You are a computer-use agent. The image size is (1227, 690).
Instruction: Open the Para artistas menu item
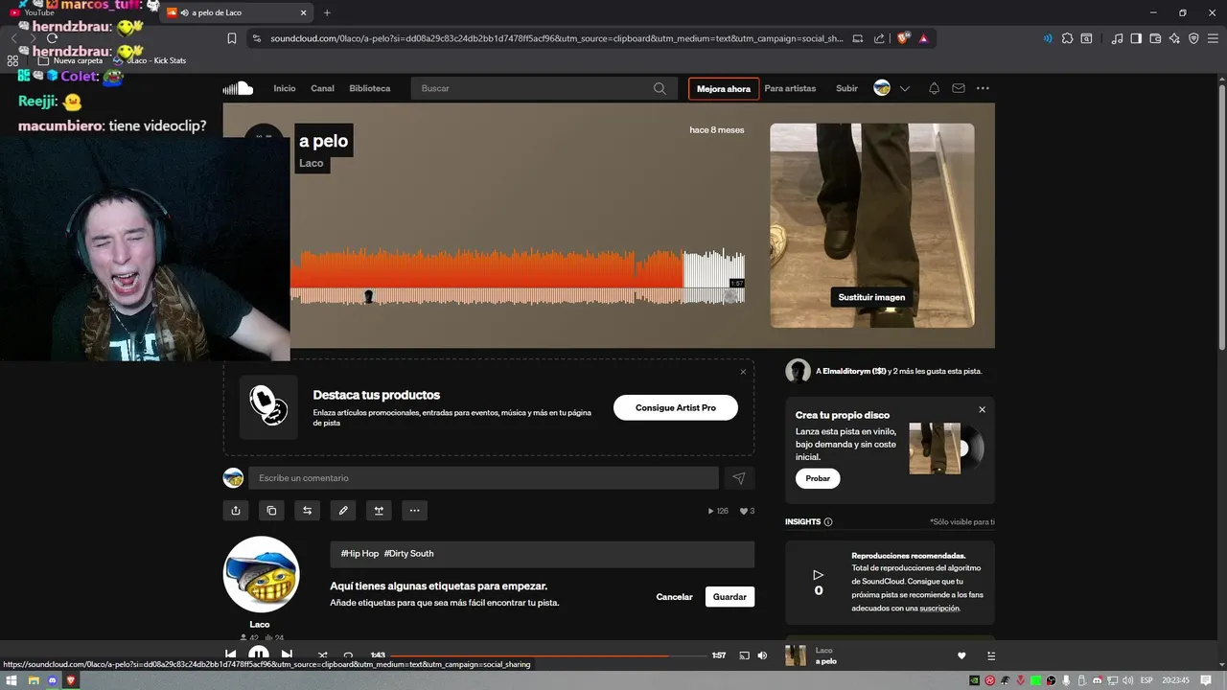point(790,88)
